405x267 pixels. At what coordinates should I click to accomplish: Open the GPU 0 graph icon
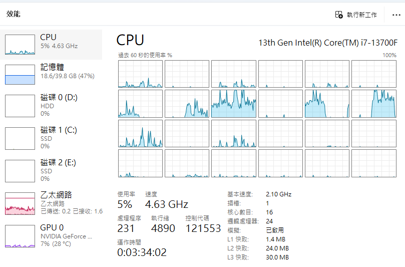[x=20, y=236]
